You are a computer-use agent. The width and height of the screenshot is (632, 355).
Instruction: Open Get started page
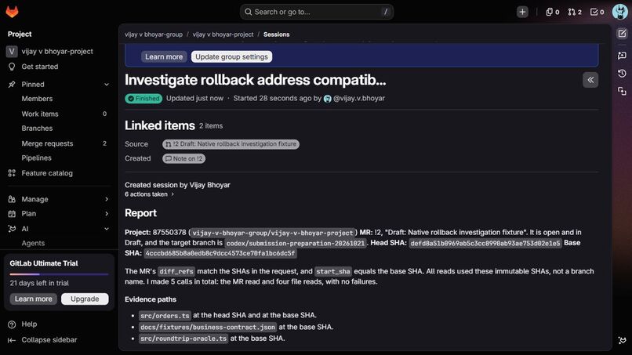coord(40,67)
